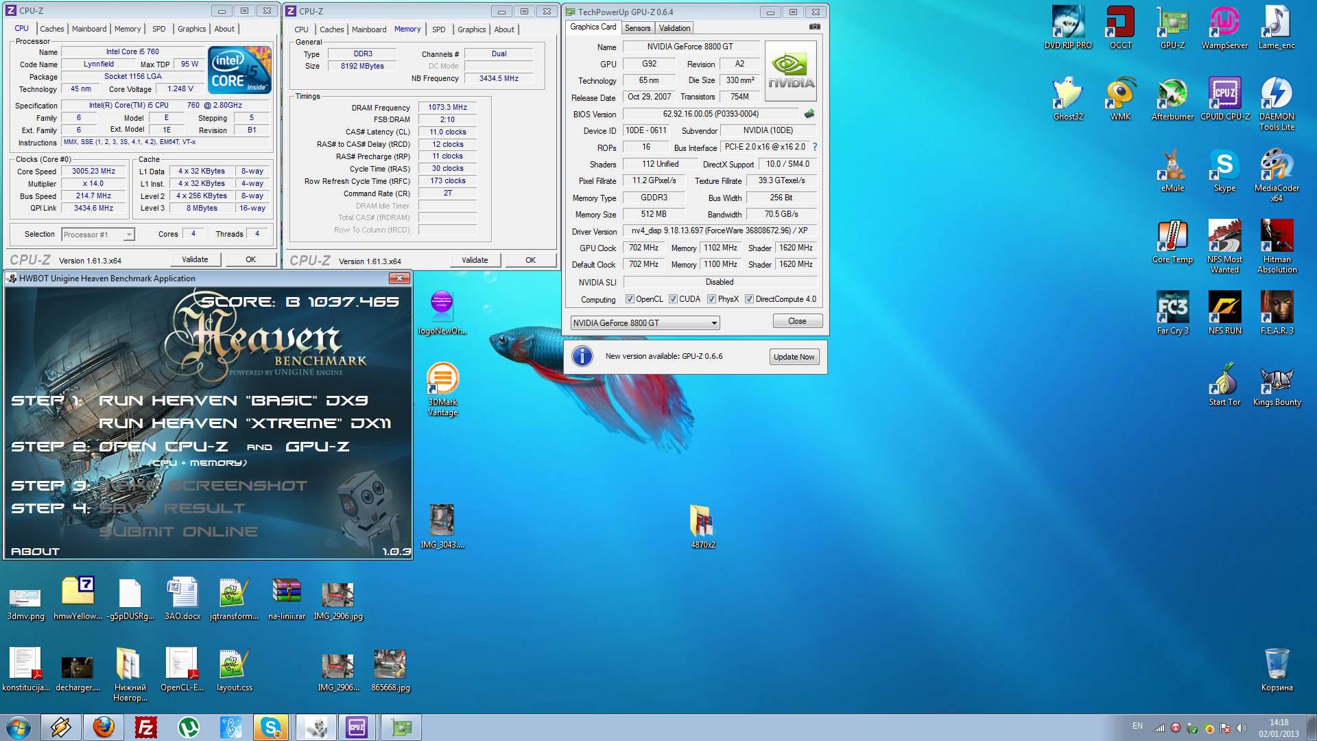Open the 4870x2 folder on desktop
The height and width of the screenshot is (741, 1317).
(702, 527)
